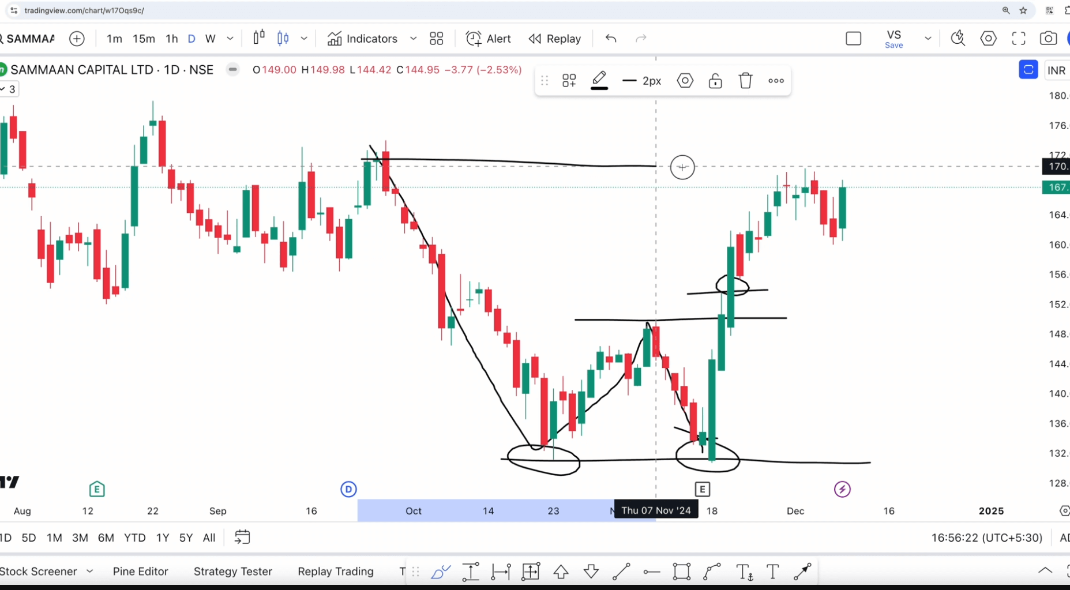Screen dimensions: 1070x590
Task: Open chart settings hexagon icon
Action: tap(989, 39)
